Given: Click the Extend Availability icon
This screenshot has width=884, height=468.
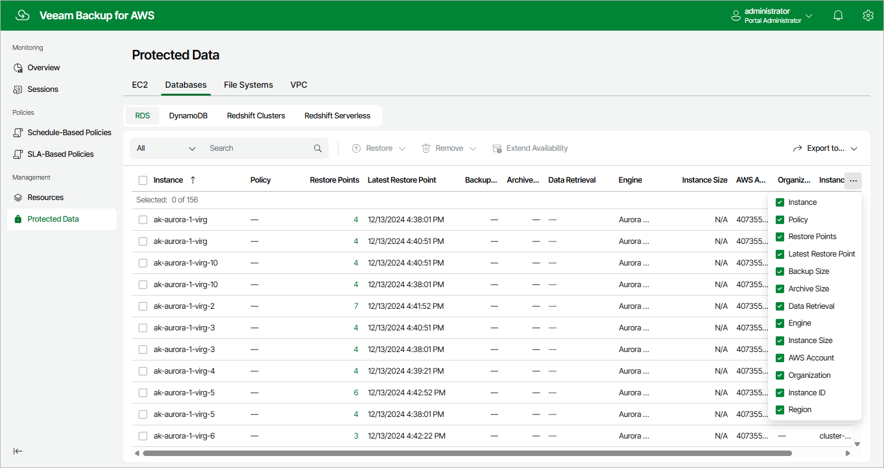Looking at the screenshot, I should [497, 148].
